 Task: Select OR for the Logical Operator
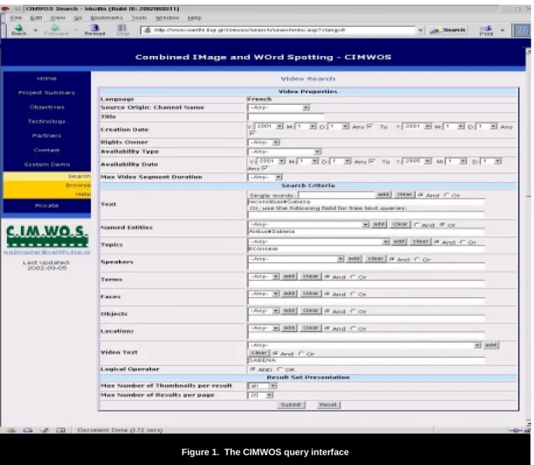pos(280,369)
